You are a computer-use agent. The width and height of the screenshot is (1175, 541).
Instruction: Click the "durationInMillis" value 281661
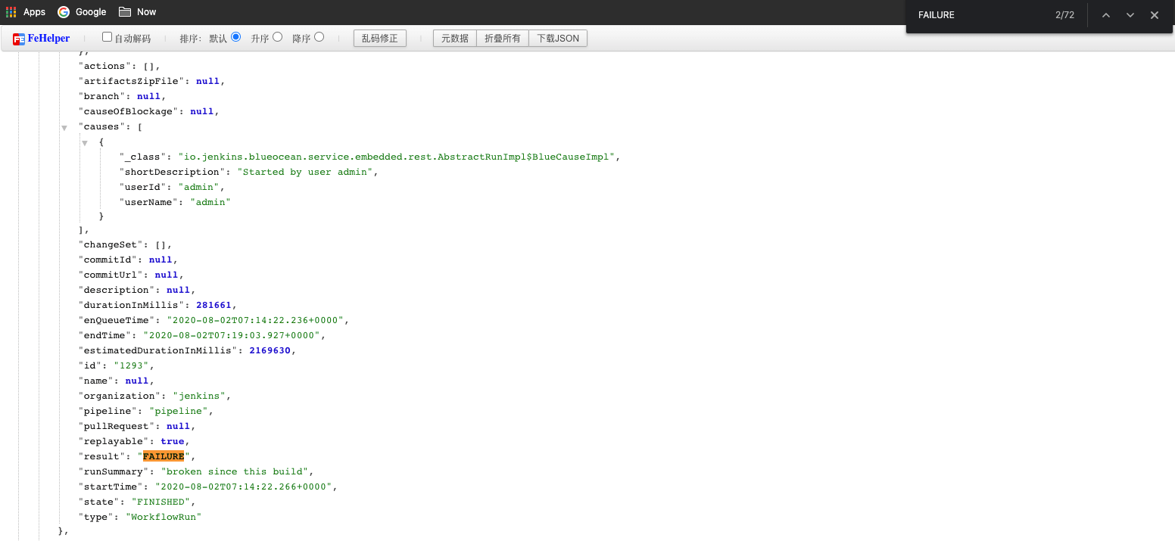pos(213,305)
